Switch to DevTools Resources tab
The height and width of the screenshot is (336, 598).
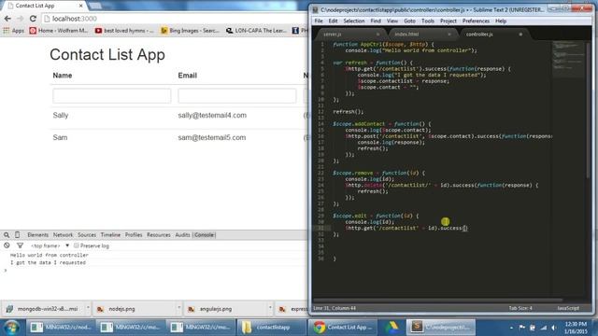click(x=159, y=235)
